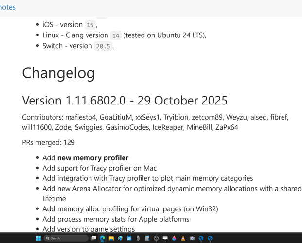Open the Camera app icon
Viewport: 302px width, 243px height.
click(192, 238)
